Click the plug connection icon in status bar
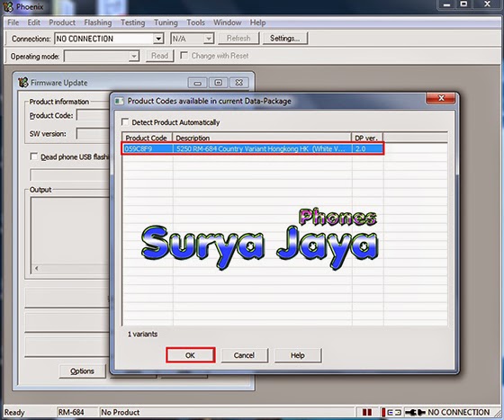 coord(415,412)
